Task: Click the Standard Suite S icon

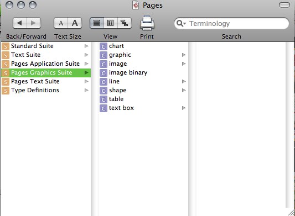Action: pos(6,46)
